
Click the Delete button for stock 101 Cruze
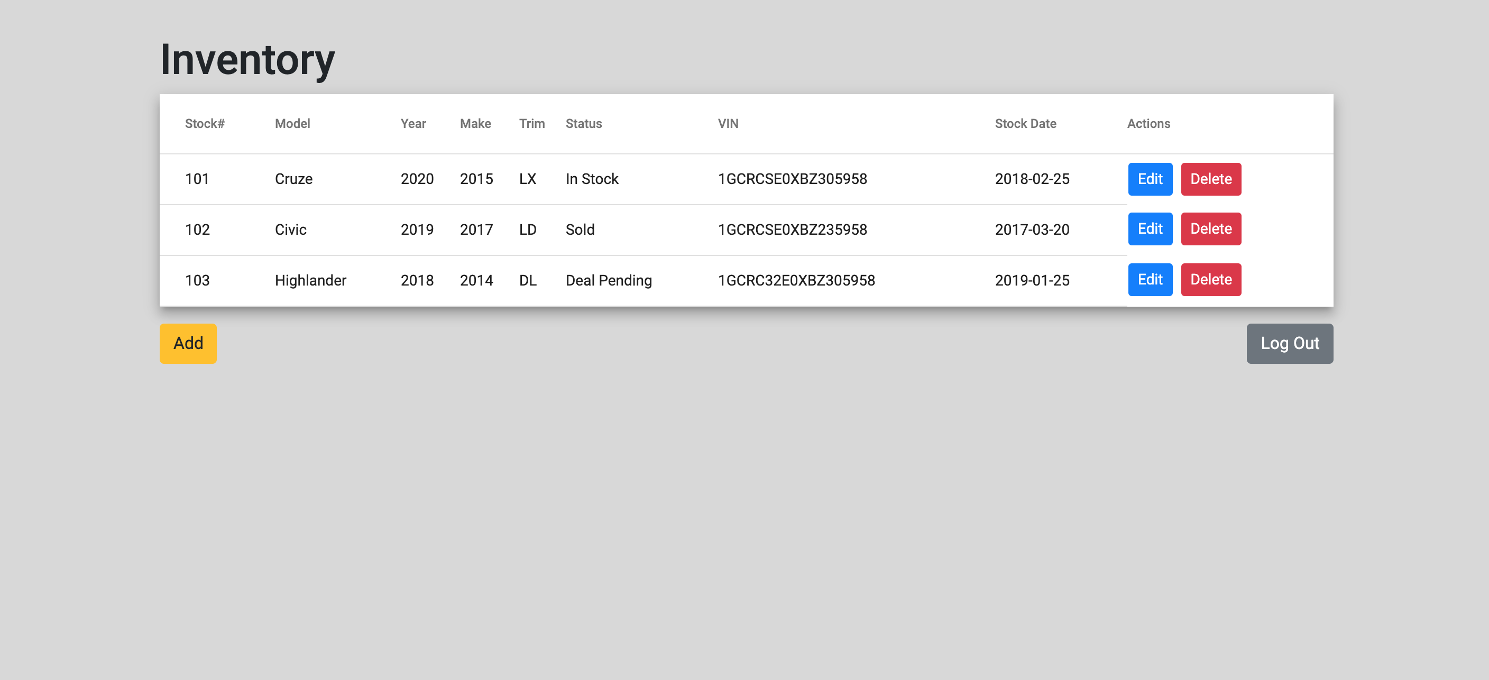click(1211, 179)
